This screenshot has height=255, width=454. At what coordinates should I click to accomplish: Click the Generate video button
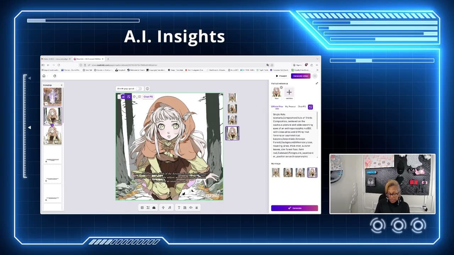tap(301, 76)
